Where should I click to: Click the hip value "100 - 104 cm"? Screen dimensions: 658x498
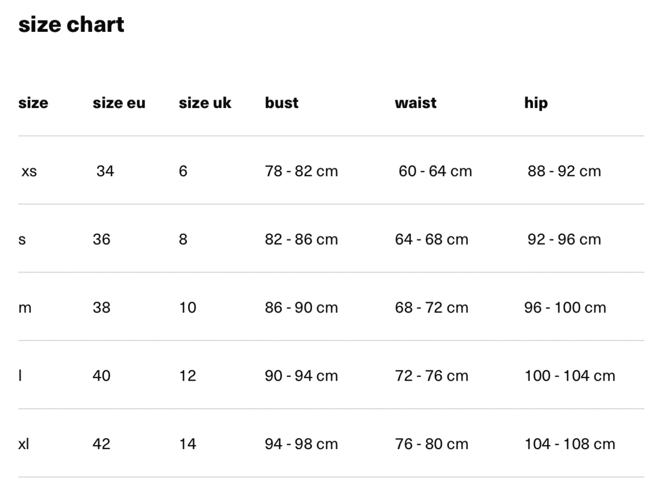(x=570, y=376)
